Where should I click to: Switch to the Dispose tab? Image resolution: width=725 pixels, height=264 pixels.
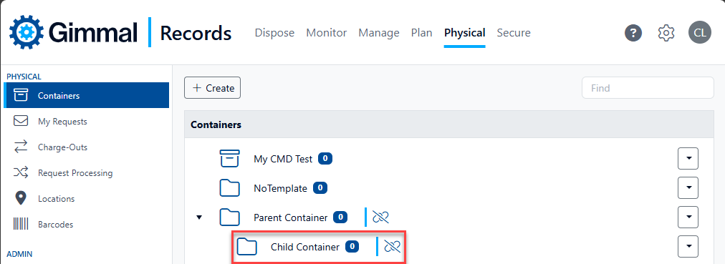pos(274,33)
